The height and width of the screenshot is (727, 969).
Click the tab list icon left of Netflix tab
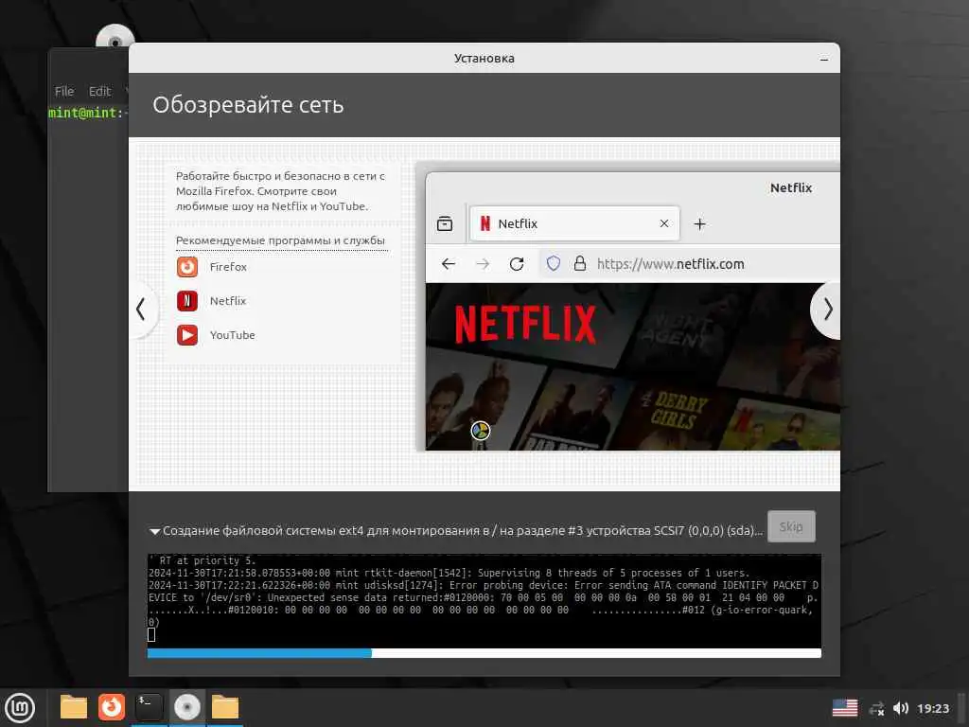coord(445,223)
